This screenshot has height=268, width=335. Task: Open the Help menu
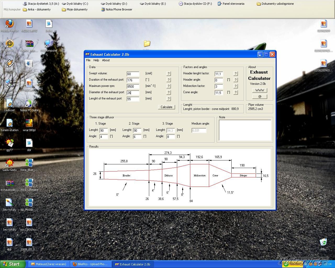(x=96, y=60)
